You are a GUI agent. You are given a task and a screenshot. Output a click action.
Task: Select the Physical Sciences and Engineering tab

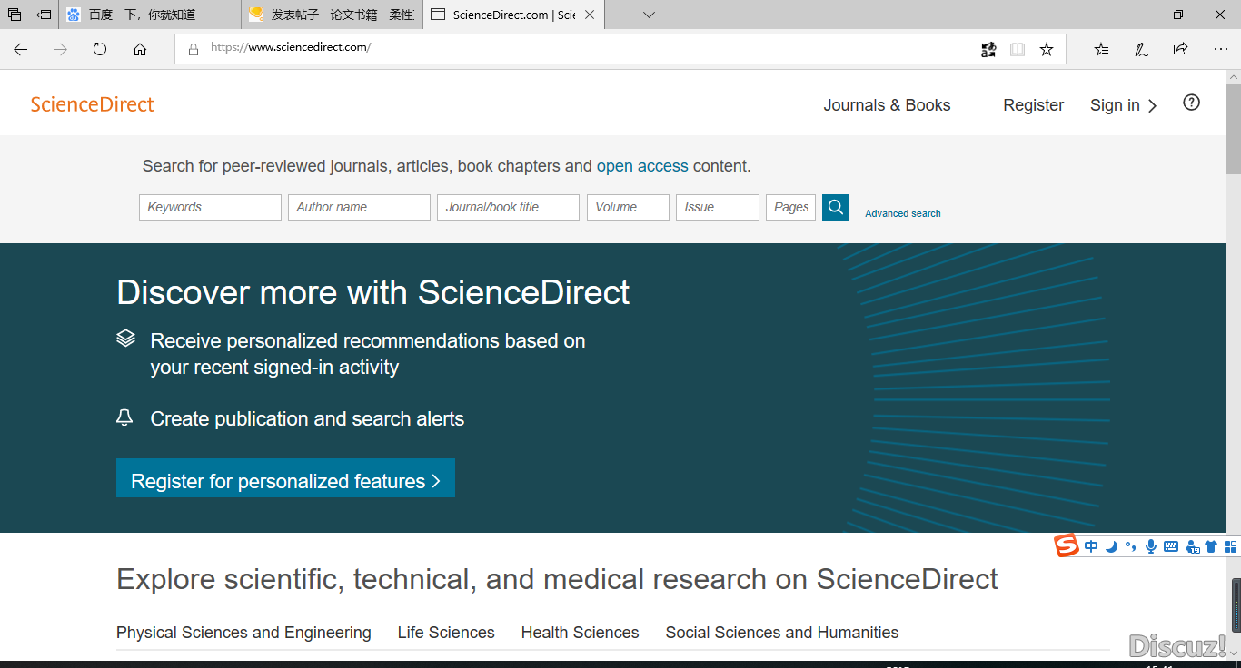pos(243,633)
